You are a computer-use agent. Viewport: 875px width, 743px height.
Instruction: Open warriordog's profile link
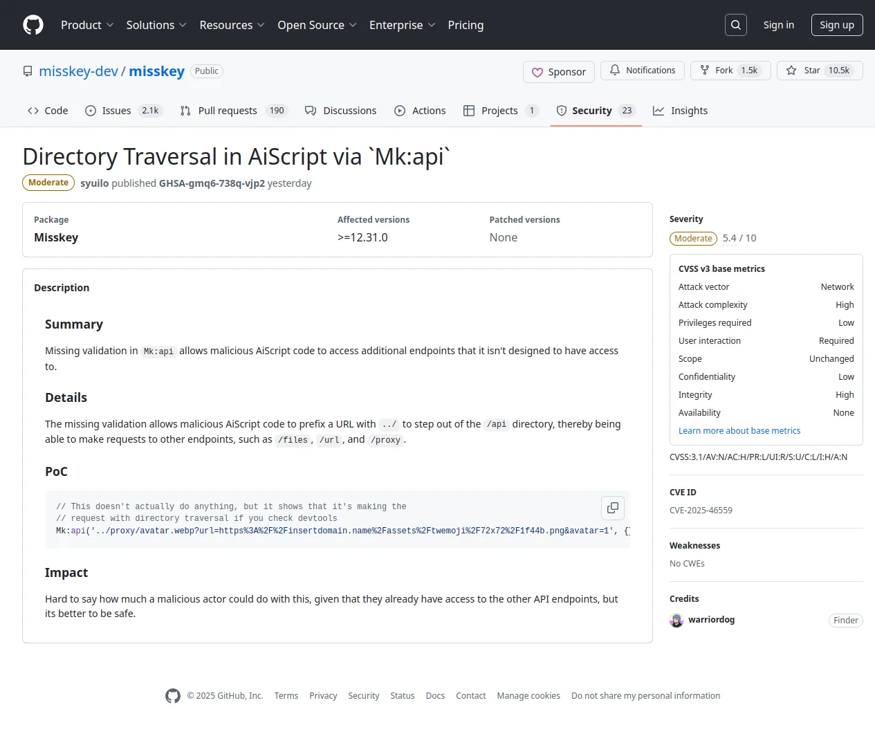point(711,620)
